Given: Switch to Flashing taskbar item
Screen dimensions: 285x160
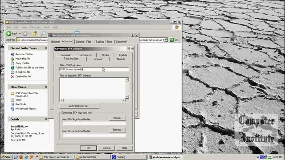Looking at the screenshot, I should tap(129, 157).
